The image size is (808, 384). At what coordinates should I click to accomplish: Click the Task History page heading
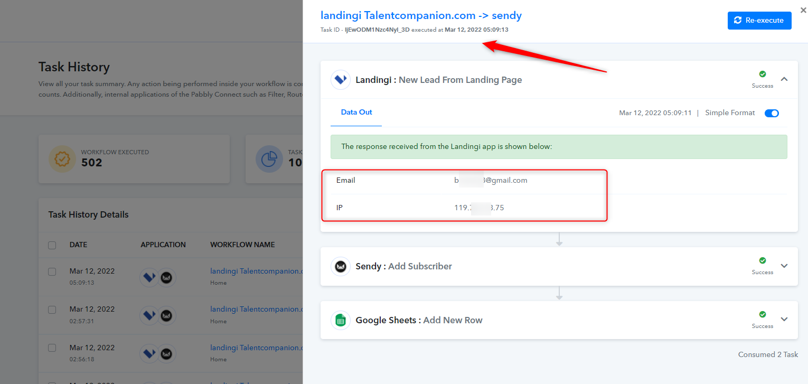[74, 67]
